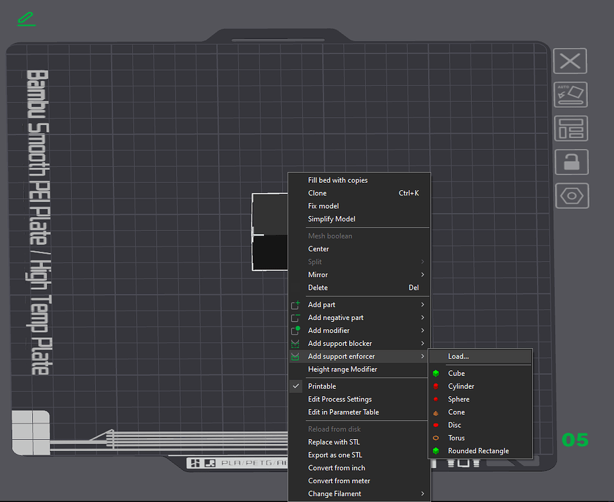Select Edit in Parameter Table

(359, 412)
